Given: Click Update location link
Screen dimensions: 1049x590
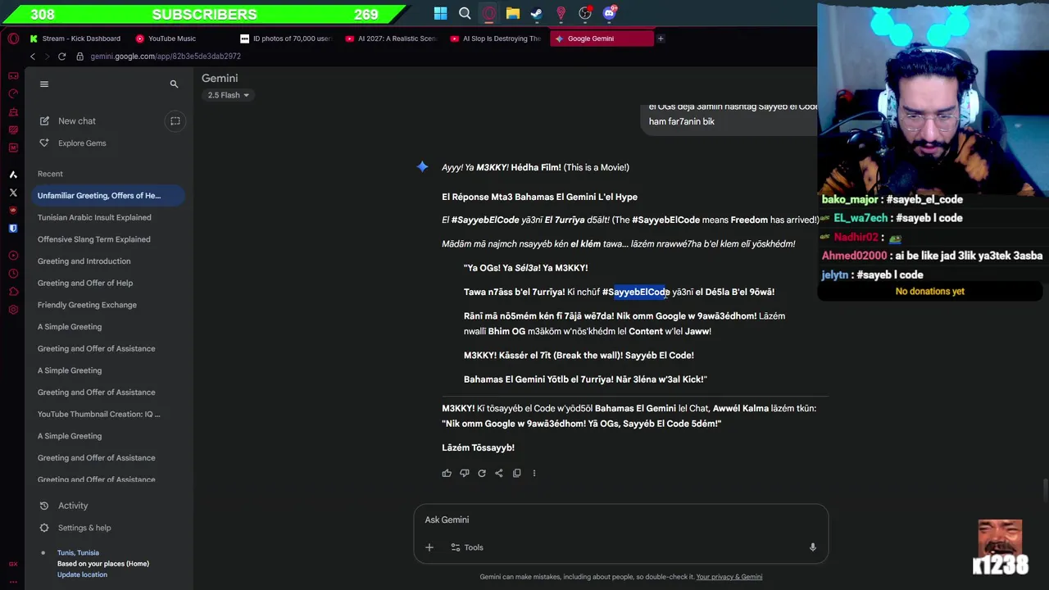Looking at the screenshot, I should 82,574.
